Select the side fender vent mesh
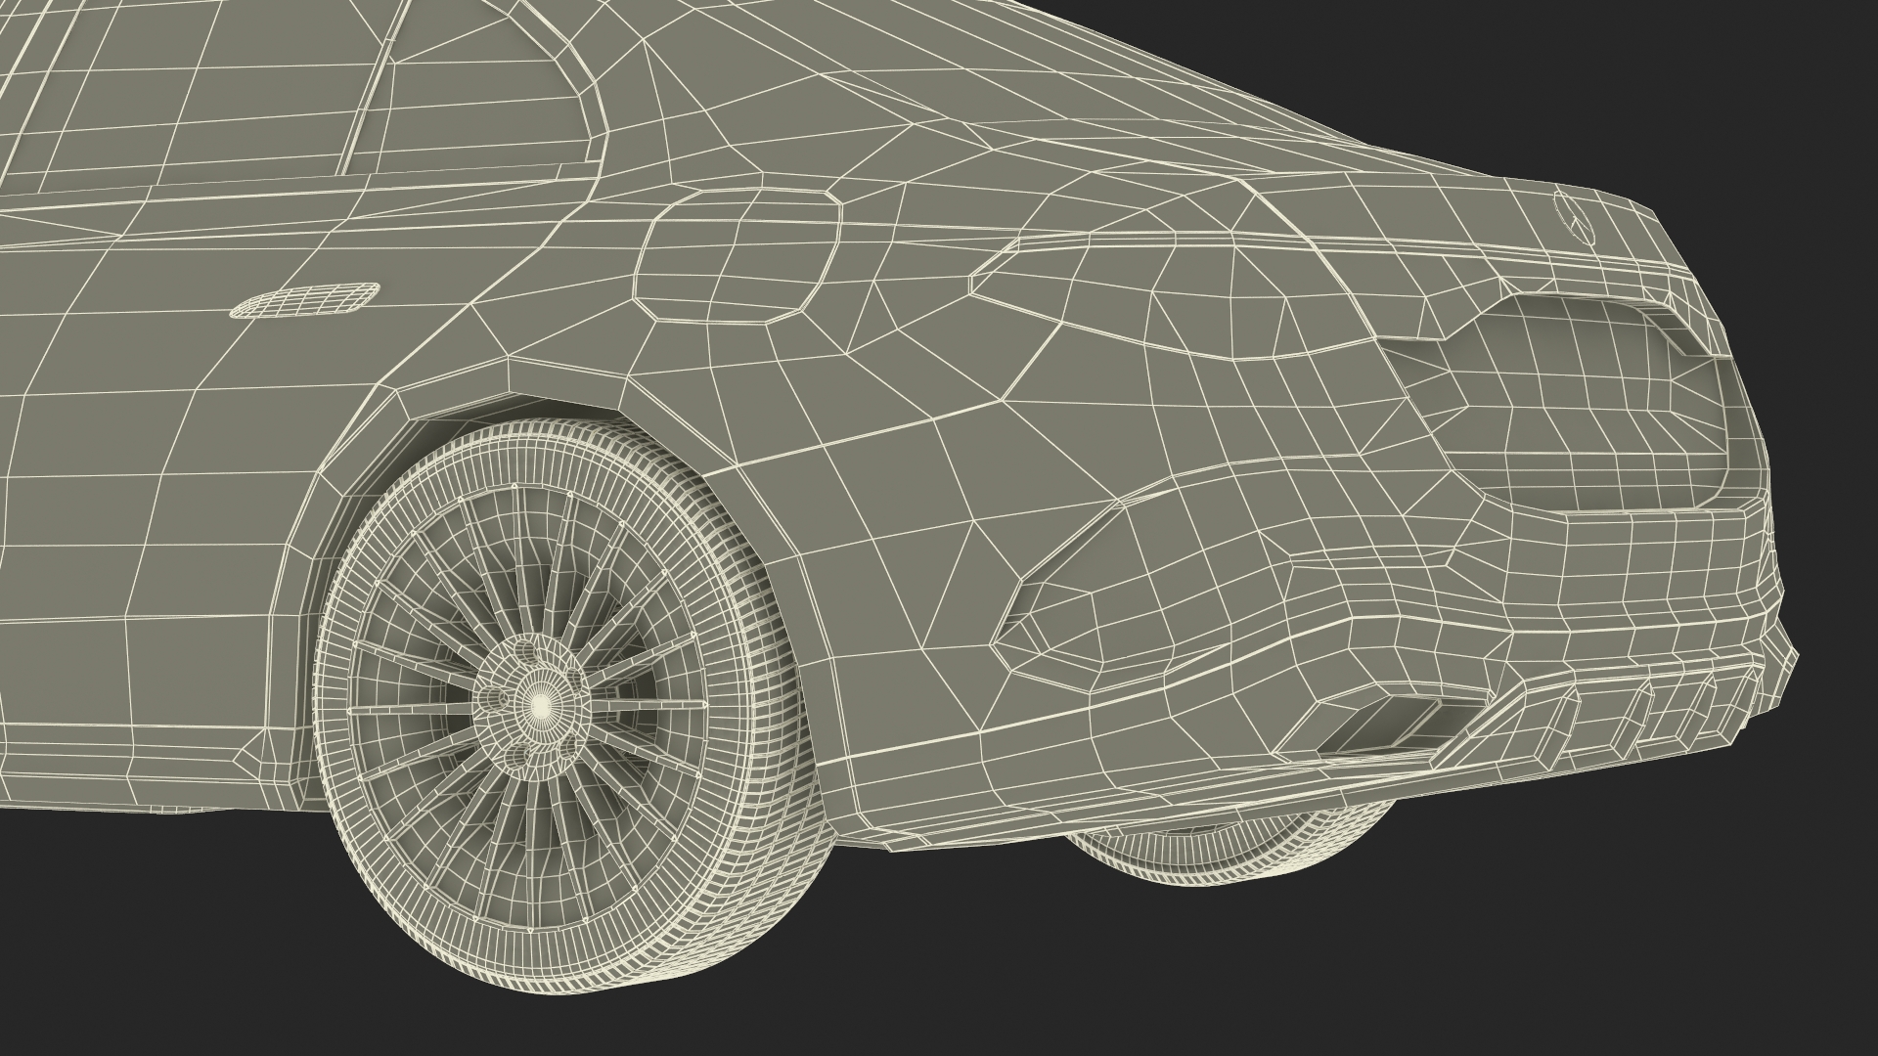Screen dimensions: 1878x1056 pos(304,301)
